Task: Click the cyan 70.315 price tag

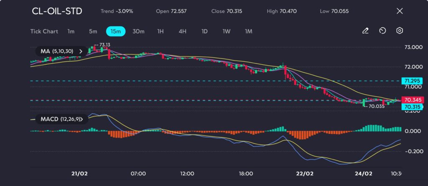Action: point(413,107)
